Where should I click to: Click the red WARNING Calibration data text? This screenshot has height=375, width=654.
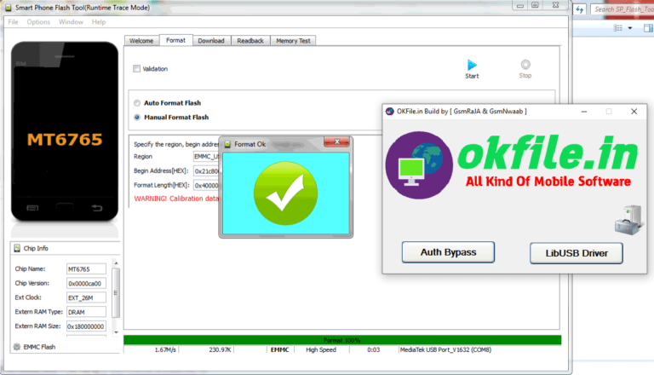click(176, 199)
